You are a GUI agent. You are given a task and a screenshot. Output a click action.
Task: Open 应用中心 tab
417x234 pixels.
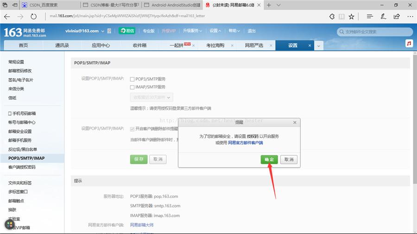point(101,45)
